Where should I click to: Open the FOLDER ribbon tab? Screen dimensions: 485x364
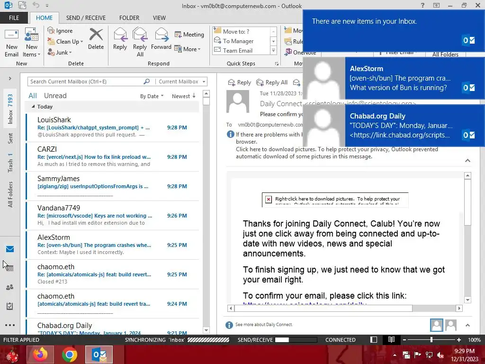pyautogui.click(x=129, y=18)
